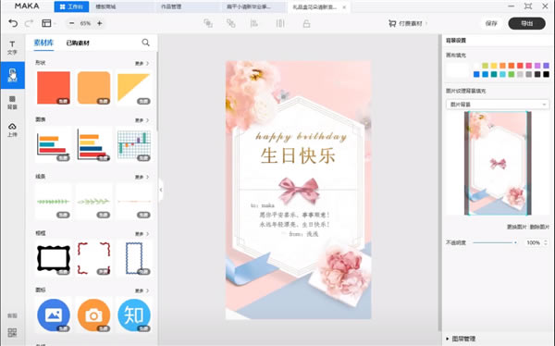Undo the last action
555x346 pixels.
[x=13, y=23]
